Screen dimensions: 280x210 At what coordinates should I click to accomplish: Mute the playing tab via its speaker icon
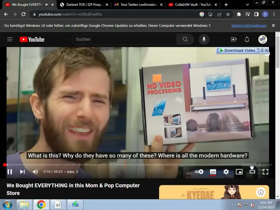[x=46, y=5]
